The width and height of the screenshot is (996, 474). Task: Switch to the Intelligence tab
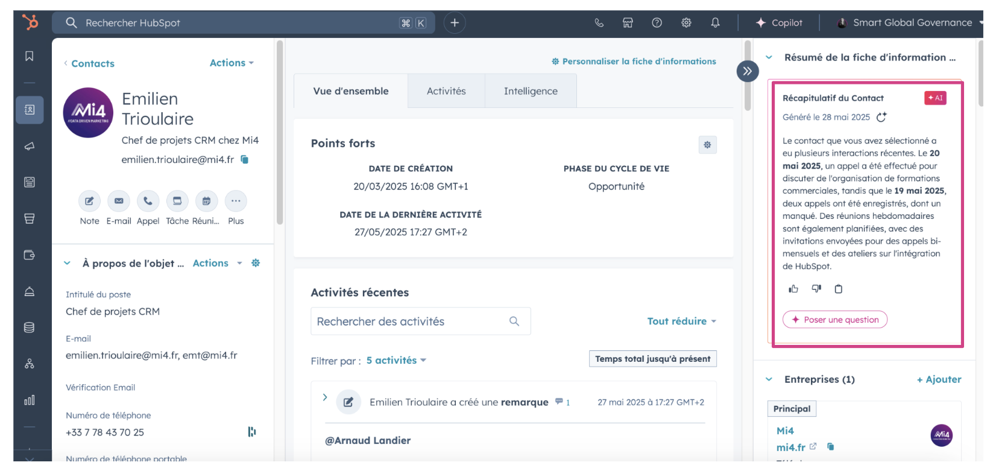[531, 91]
